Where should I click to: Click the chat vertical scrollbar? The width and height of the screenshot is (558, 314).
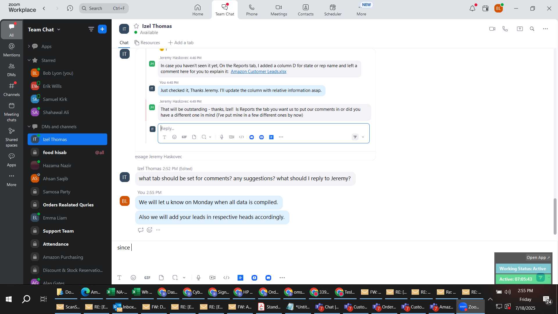[x=555, y=216]
